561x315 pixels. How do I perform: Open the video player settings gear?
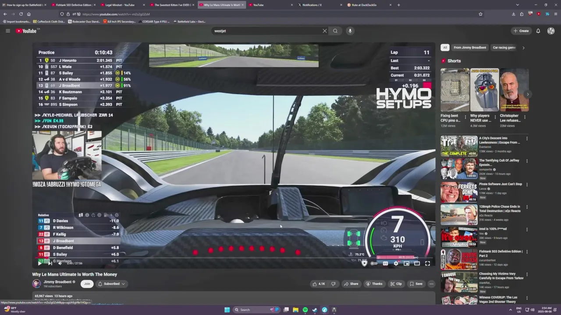point(396,263)
